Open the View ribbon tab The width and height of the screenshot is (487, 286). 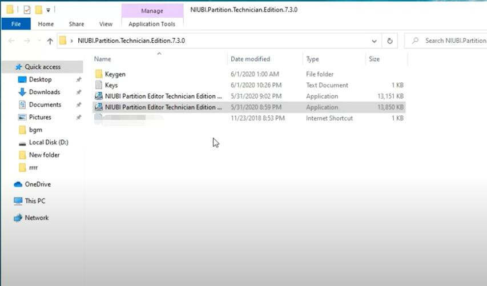(x=106, y=24)
